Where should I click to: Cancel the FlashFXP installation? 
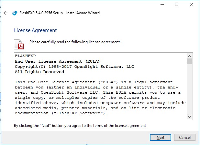[x=185, y=137]
